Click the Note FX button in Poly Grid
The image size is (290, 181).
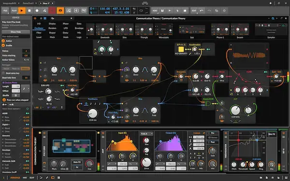(x=77, y=162)
